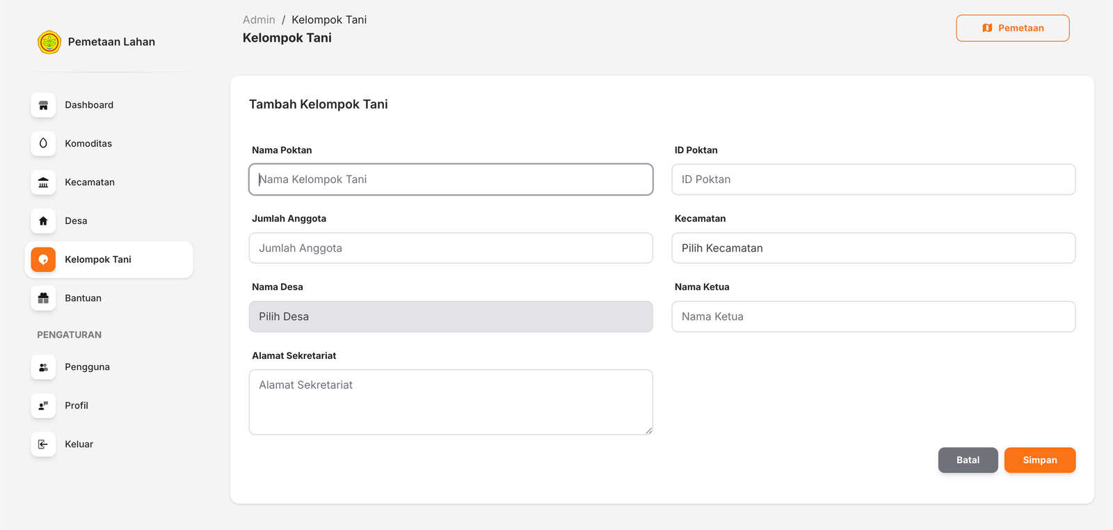Click the Alamat Sekretariat textarea resize handle
This screenshot has height=530, width=1113.
(x=648, y=431)
